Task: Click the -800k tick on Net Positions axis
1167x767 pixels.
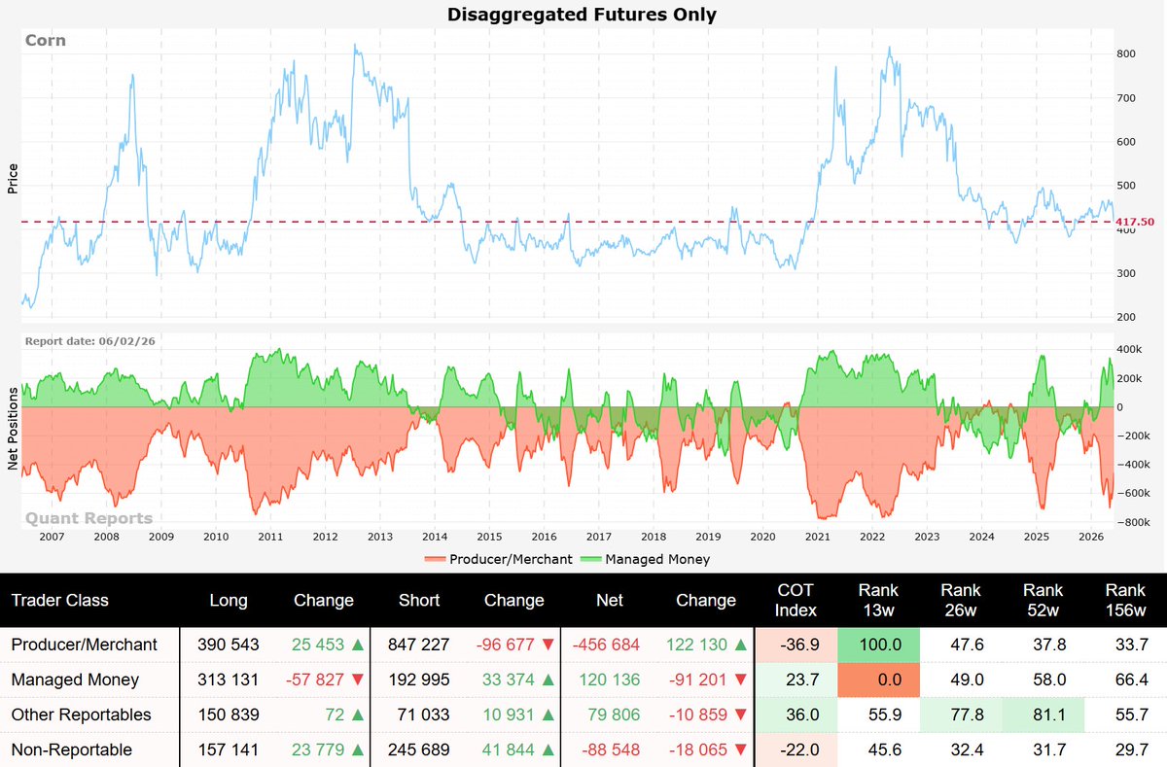Action: pyautogui.click(x=1135, y=523)
